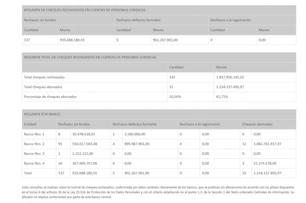306x203 pixels.
Task: Click '902.267.961,00' in the first summary table
Action: click(165, 40)
